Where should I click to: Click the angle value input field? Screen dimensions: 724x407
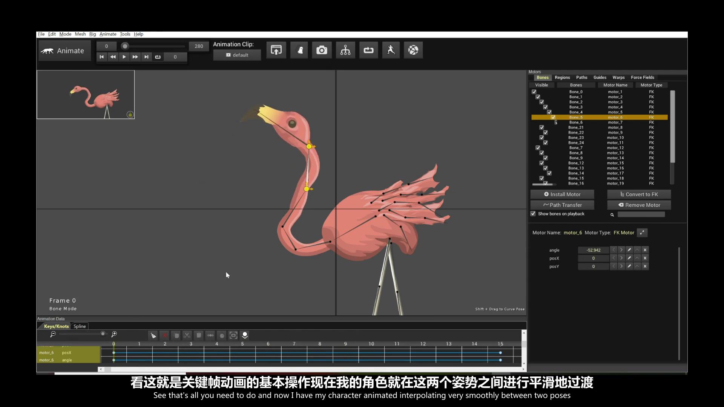pyautogui.click(x=594, y=250)
